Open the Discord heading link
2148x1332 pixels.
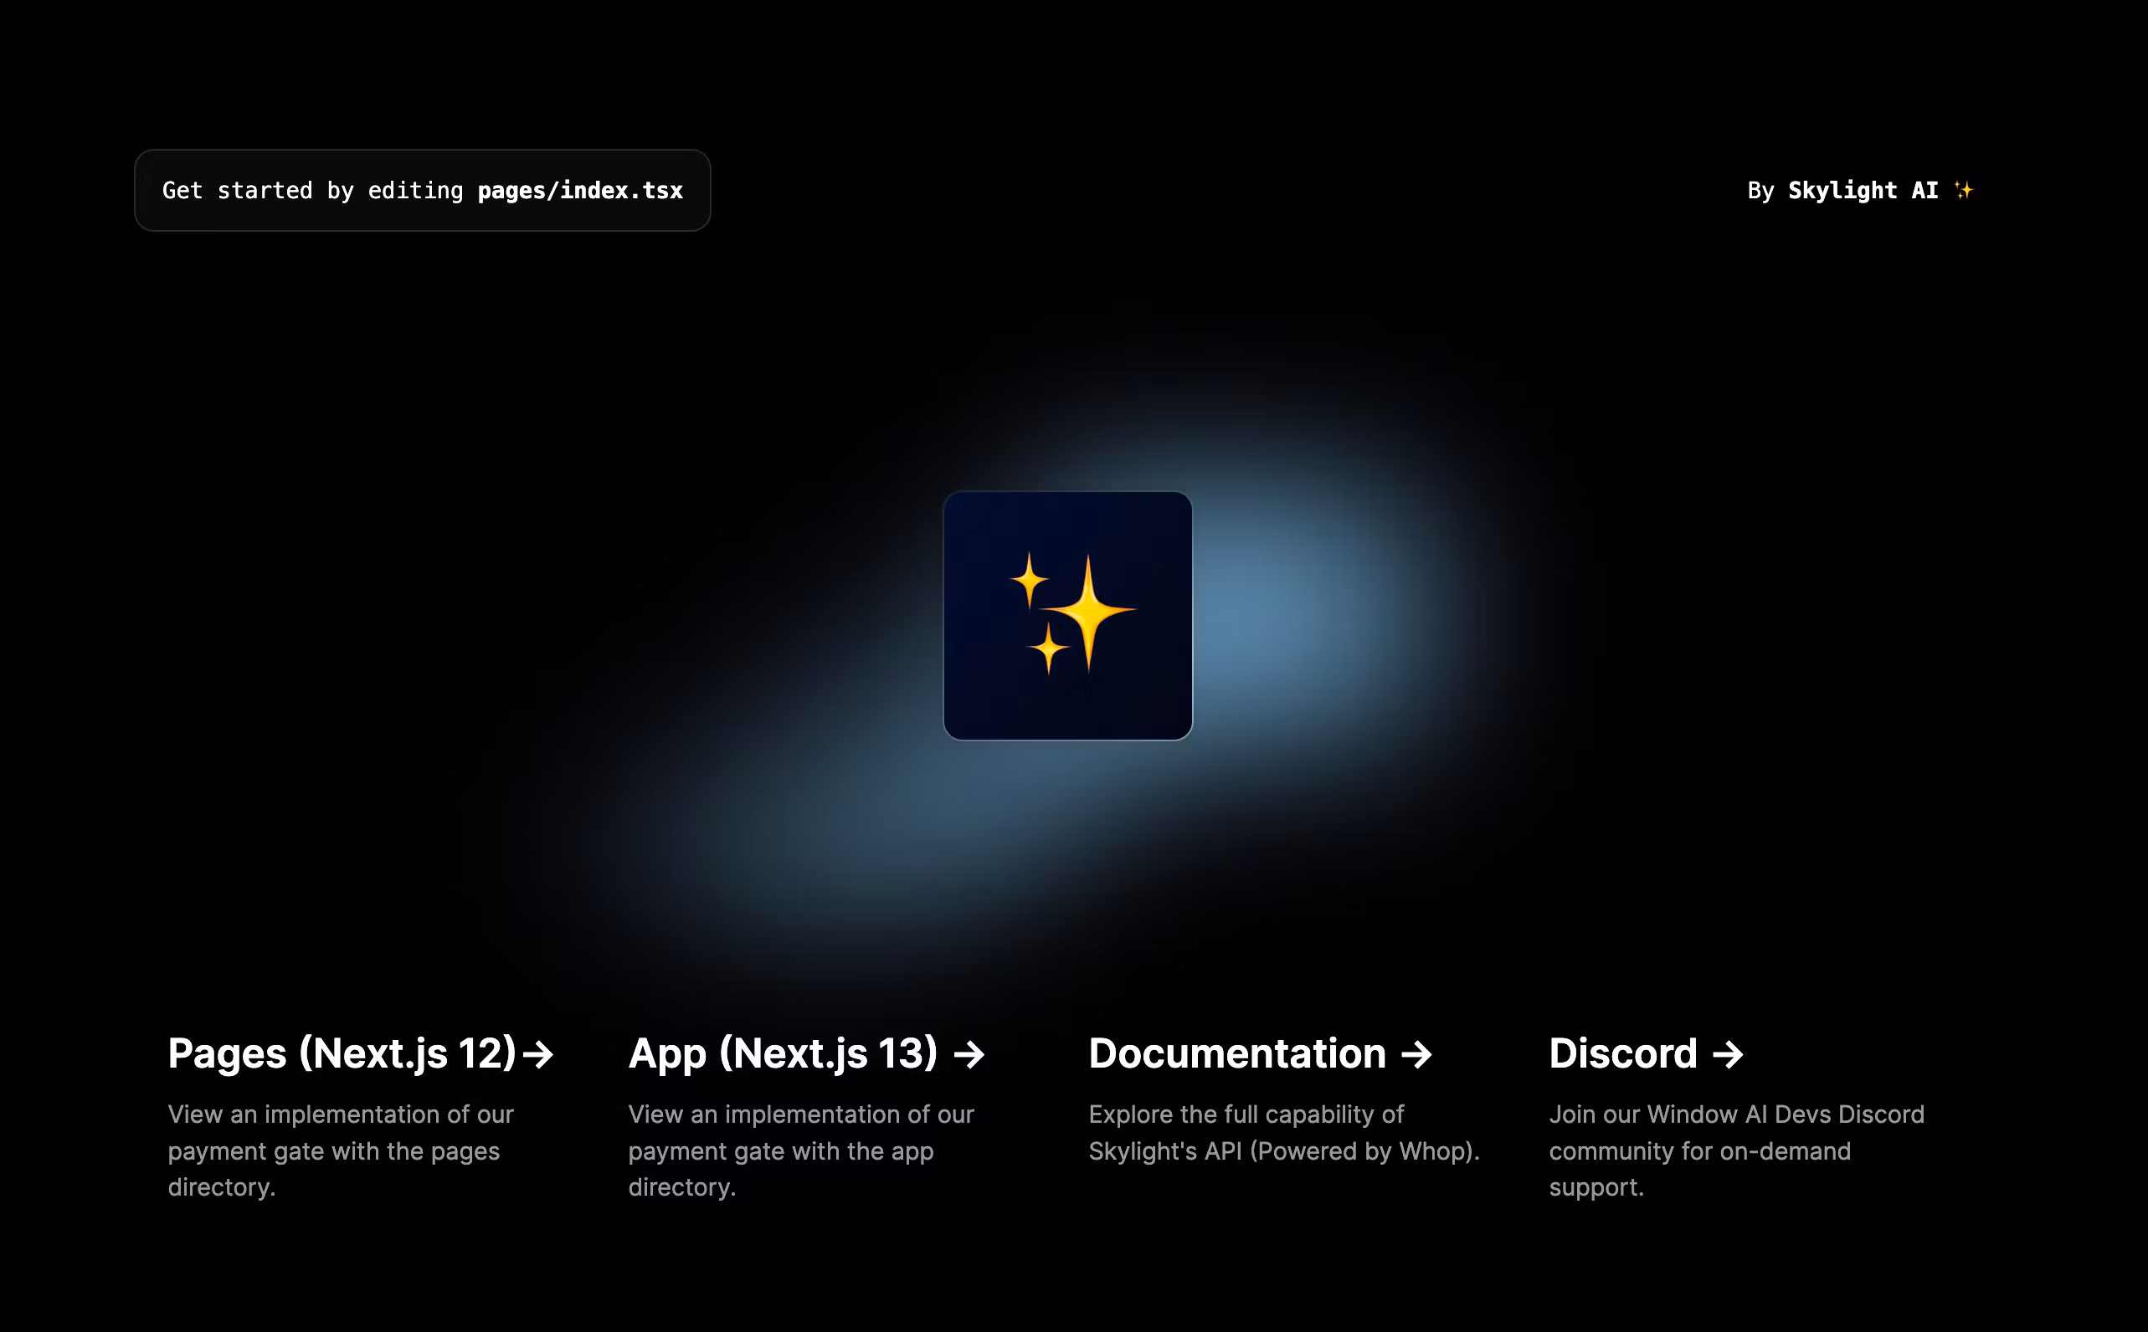coord(1622,1053)
